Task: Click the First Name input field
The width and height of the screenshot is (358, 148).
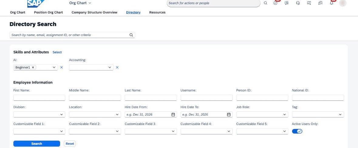Action: [39, 98]
